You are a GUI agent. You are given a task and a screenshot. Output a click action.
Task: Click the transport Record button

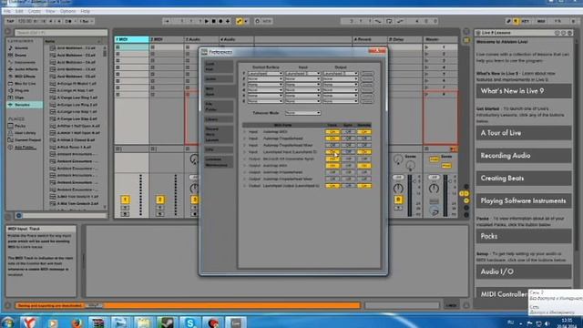[x=220, y=21]
